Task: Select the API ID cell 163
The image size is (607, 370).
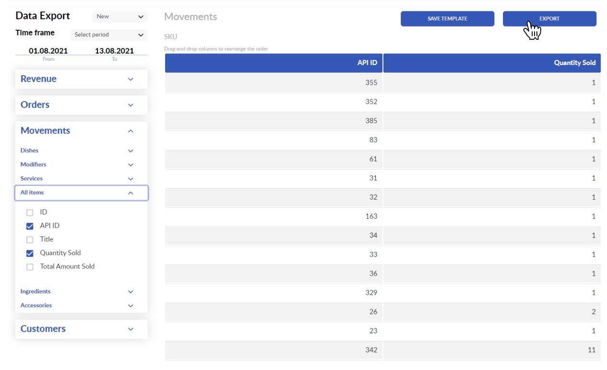Action: 274,216
